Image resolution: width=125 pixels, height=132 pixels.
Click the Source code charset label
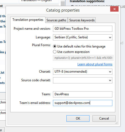36,80
